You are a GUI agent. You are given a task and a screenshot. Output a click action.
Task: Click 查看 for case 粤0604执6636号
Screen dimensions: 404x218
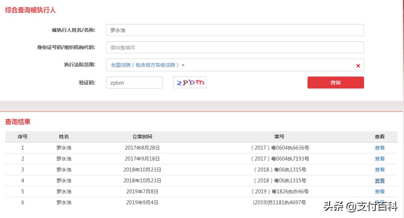point(380,148)
